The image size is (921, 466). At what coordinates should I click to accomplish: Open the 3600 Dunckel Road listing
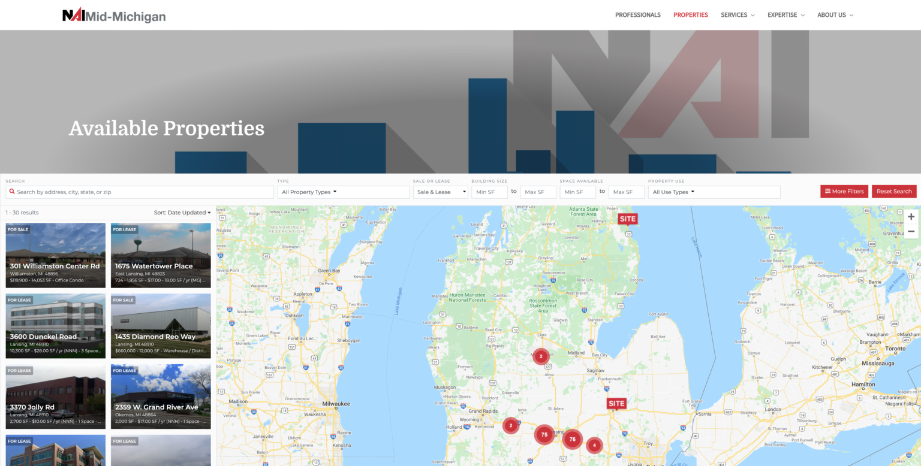56,326
